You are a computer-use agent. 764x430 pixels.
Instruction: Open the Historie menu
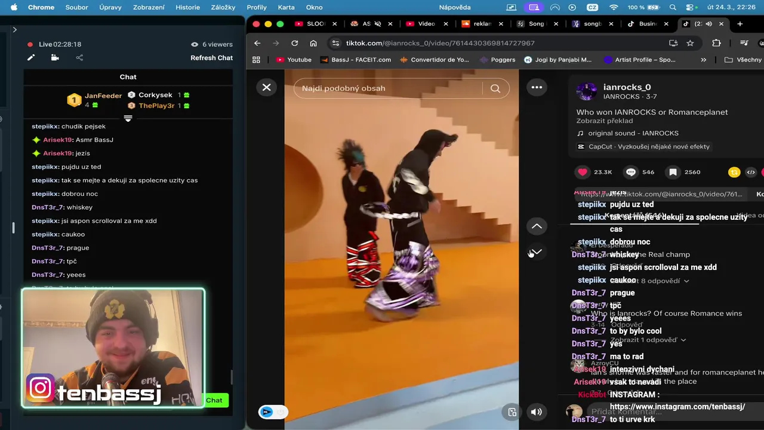coord(187,7)
